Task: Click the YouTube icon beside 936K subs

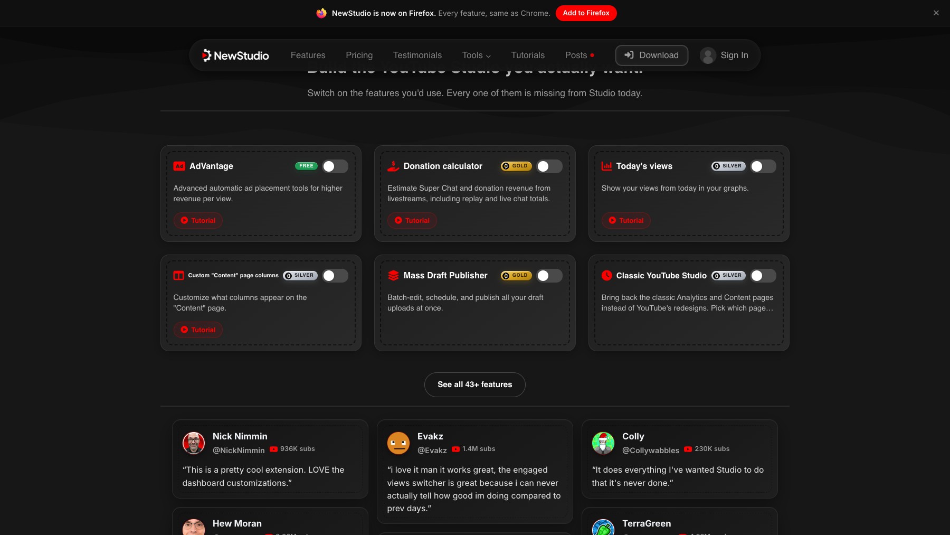Action: coord(274,449)
